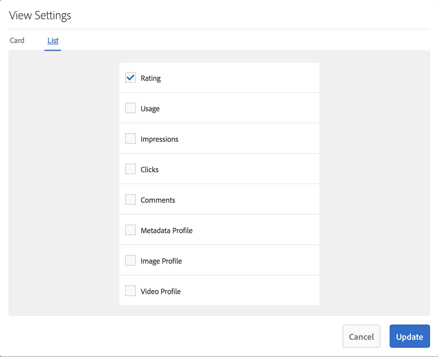Click the Rating label text
438x357 pixels.
coord(151,78)
